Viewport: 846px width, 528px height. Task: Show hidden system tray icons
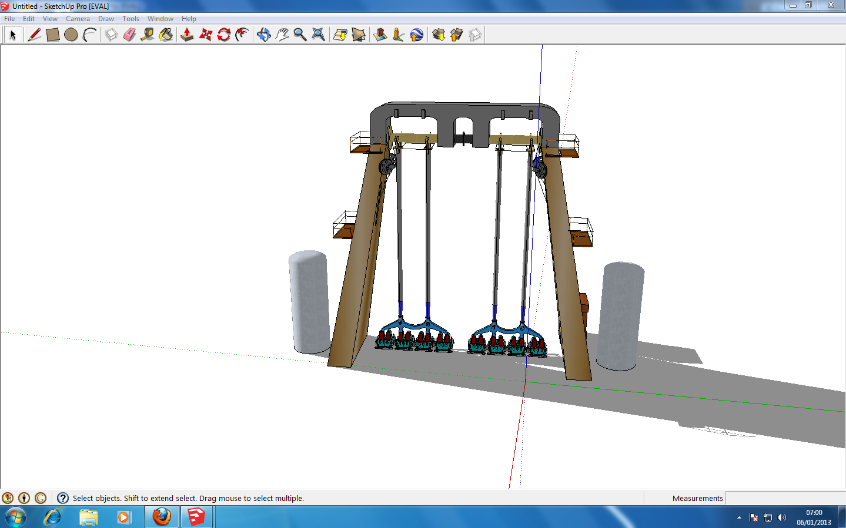pos(739,517)
